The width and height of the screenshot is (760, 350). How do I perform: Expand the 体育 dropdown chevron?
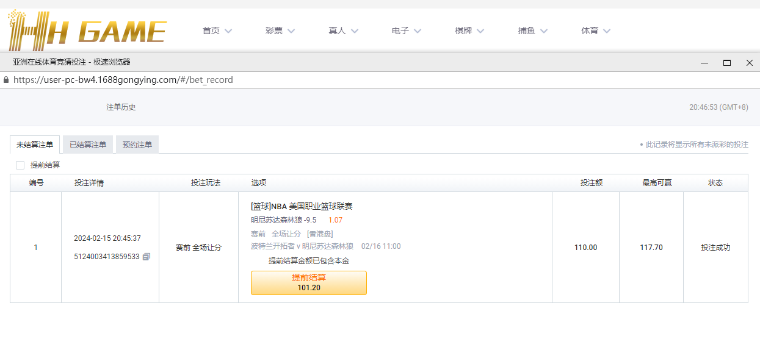tap(607, 31)
